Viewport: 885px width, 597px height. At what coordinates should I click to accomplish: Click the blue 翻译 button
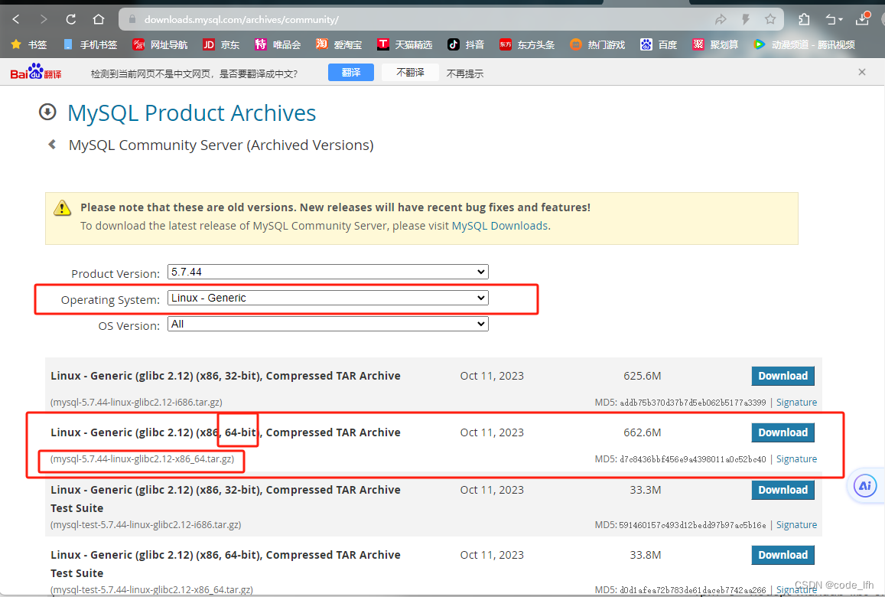351,72
